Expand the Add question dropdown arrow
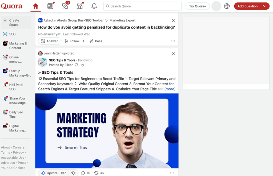 (264, 6)
